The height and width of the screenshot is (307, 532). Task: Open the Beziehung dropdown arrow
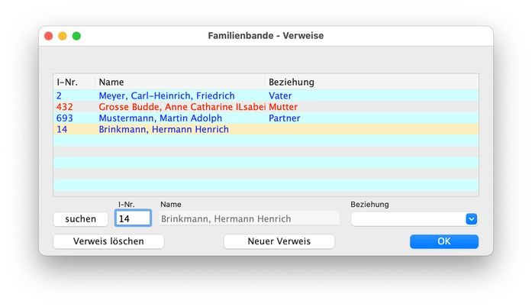pyautogui.click(x=471, y=219)
